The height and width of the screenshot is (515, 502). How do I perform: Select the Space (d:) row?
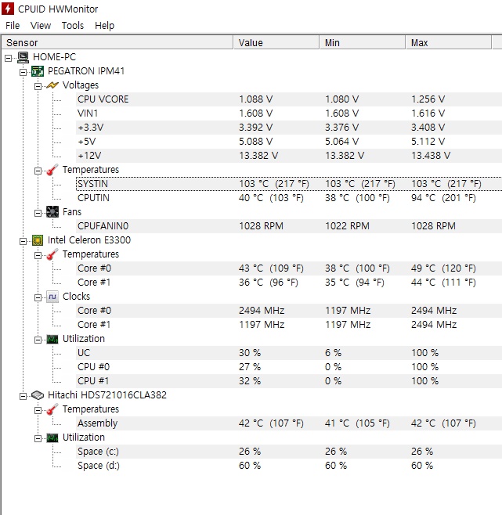pyautogui.click(x=289, y=466)
